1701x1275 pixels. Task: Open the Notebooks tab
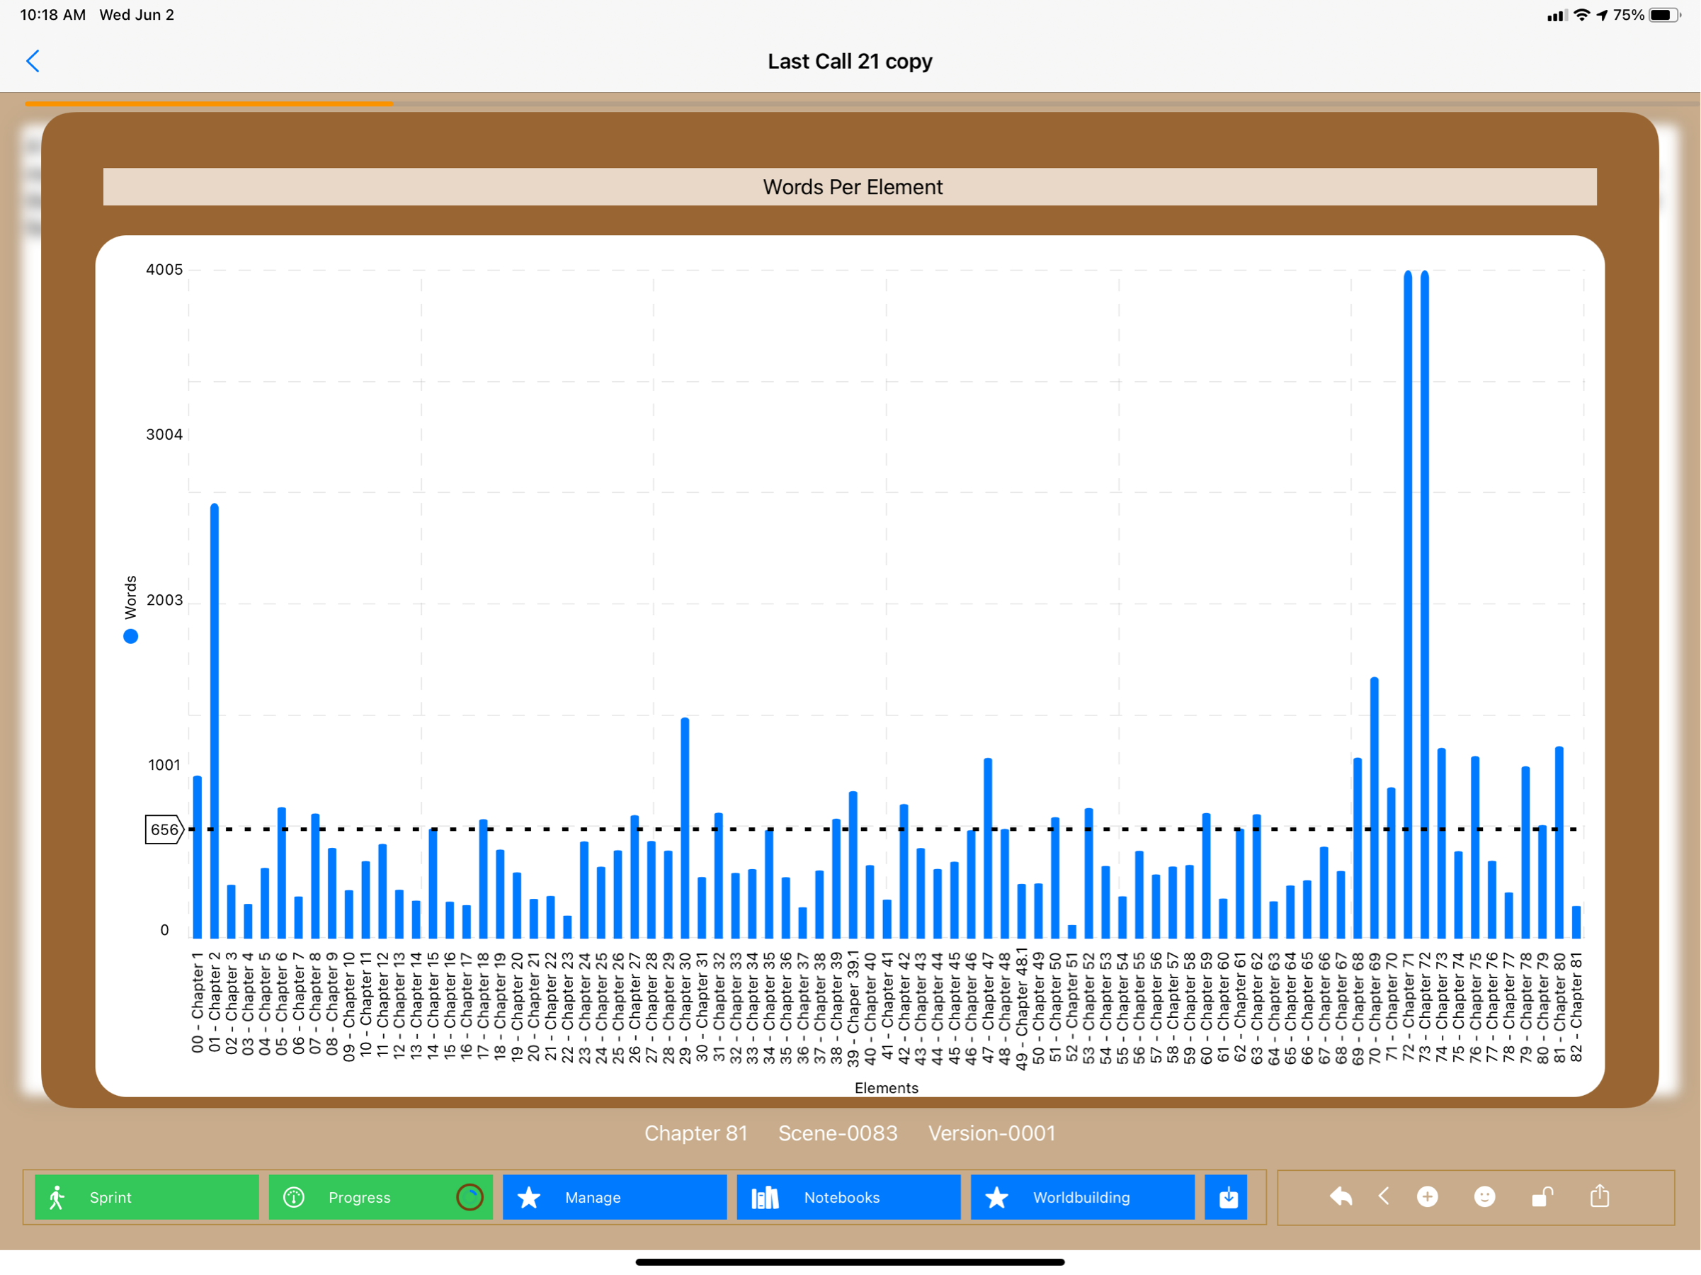coord(848,1197)
